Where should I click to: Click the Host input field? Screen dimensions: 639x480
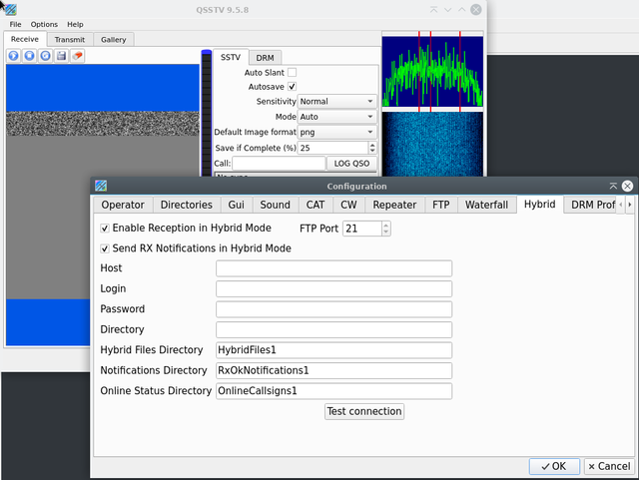tap(333, 268)
